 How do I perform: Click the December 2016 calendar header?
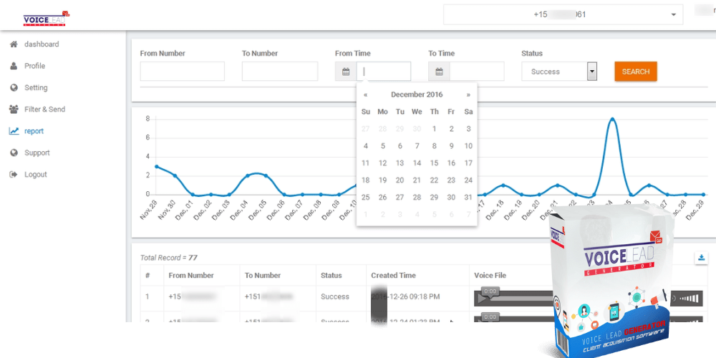417,95
